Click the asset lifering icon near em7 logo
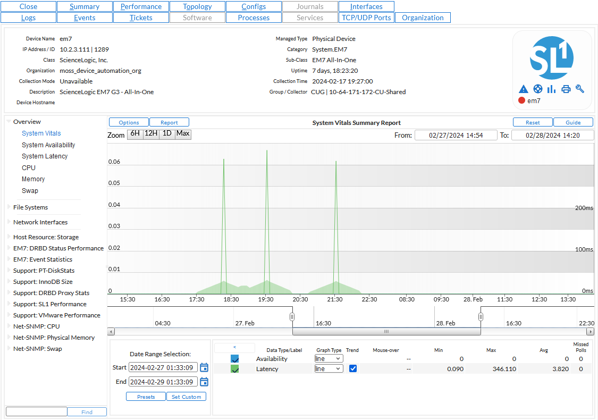This screenshot has width=598, height=420. tap(538, 89)
